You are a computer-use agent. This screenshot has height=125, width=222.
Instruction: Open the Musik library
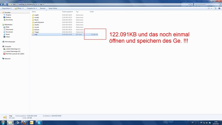click(x=8, y=34)
